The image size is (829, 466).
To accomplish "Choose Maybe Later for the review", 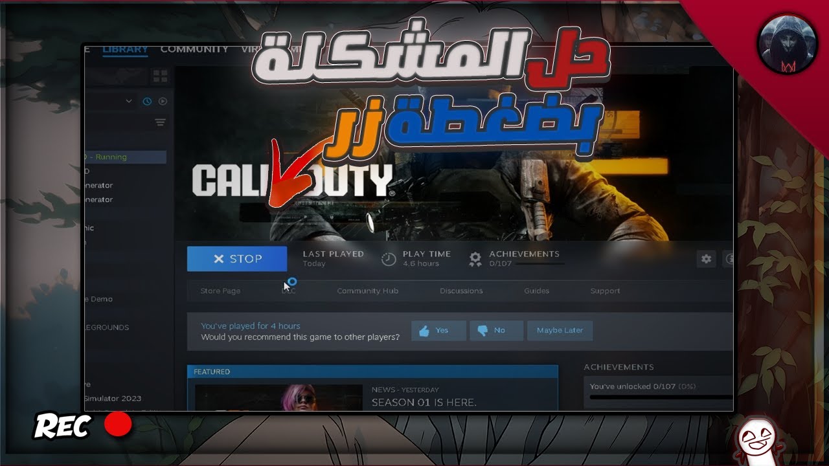I will tap(560, 331).
